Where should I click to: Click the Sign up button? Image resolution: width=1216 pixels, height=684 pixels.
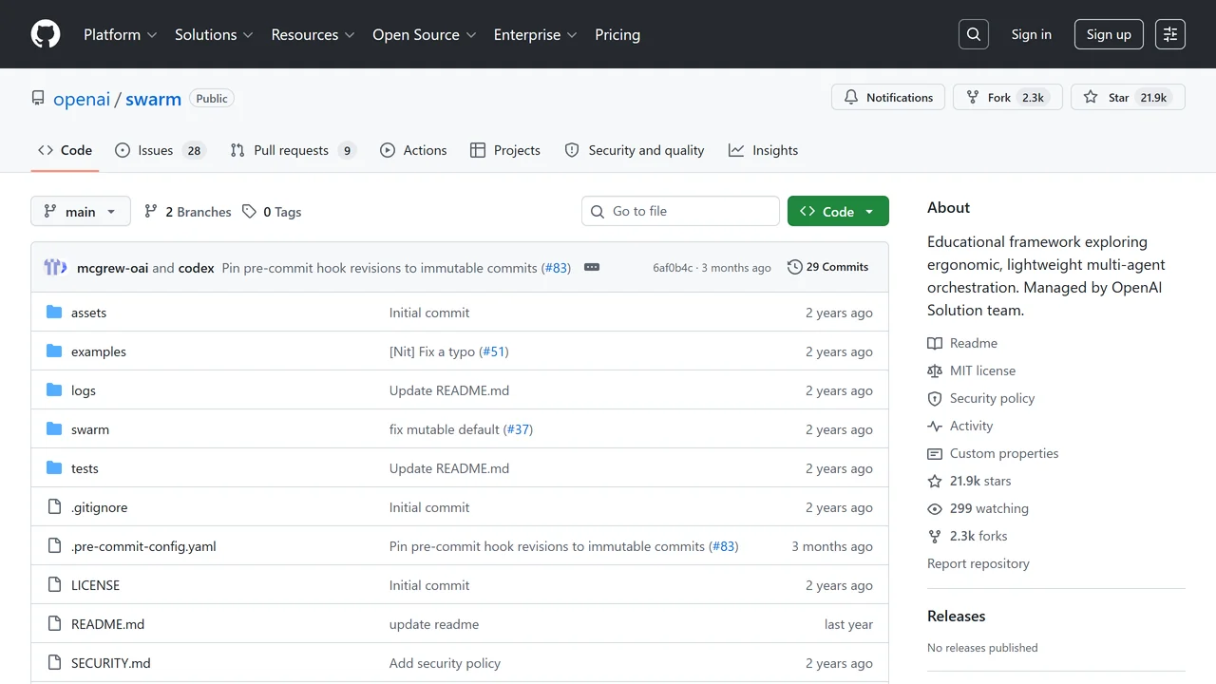pos(1109,34)
